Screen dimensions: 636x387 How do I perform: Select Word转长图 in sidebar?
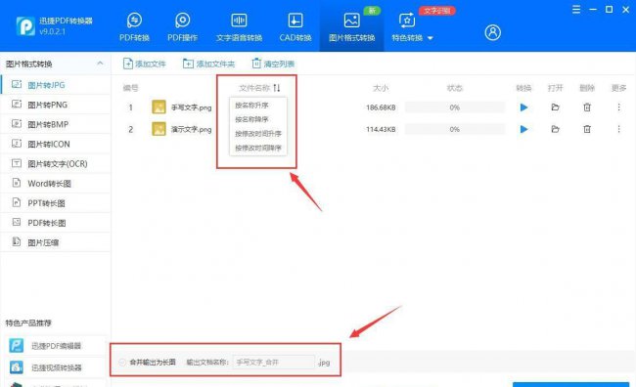pyautogui.click(x=55, y=184)
